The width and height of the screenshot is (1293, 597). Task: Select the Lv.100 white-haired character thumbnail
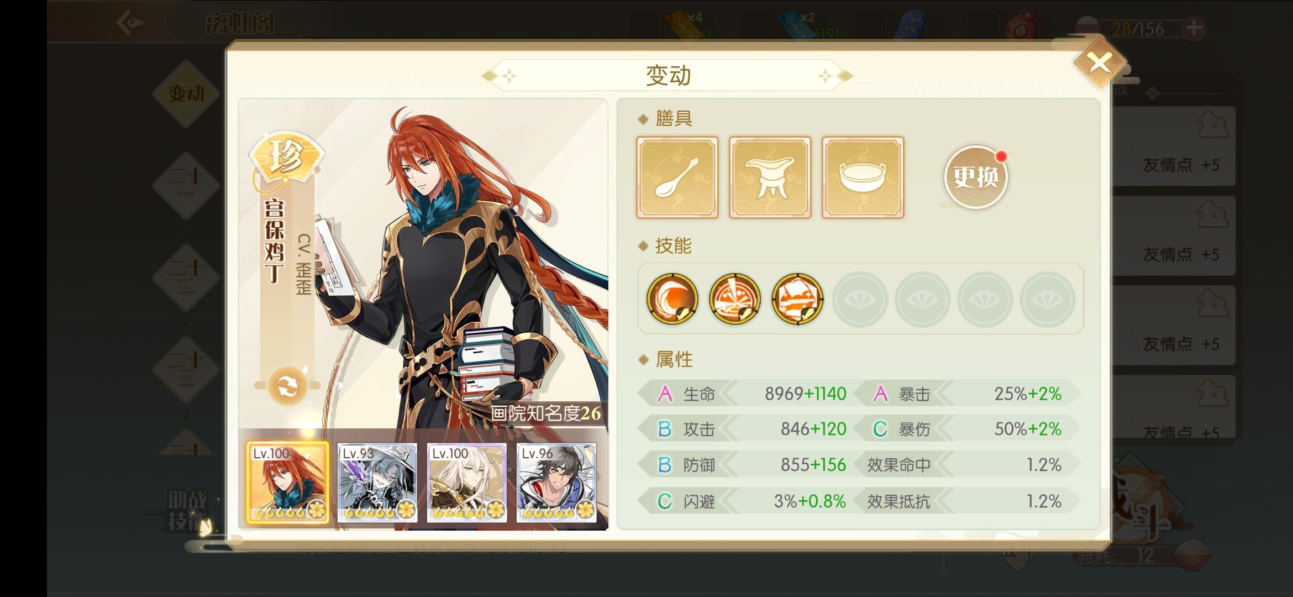467,483
